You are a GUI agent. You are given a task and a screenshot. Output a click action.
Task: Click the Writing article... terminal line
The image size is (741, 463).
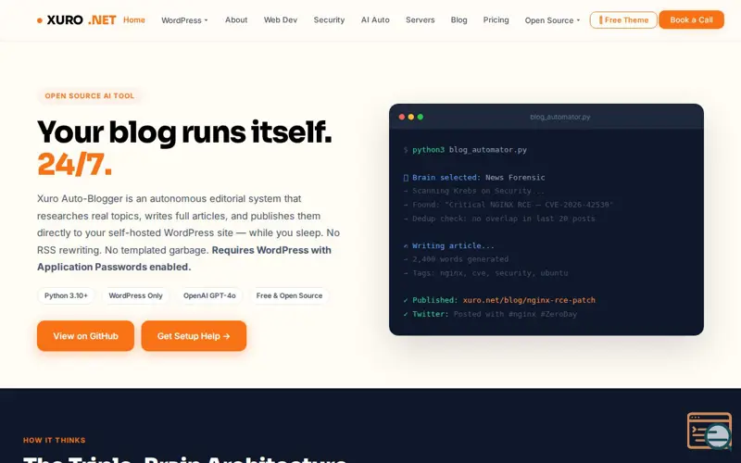coord(448,245)
